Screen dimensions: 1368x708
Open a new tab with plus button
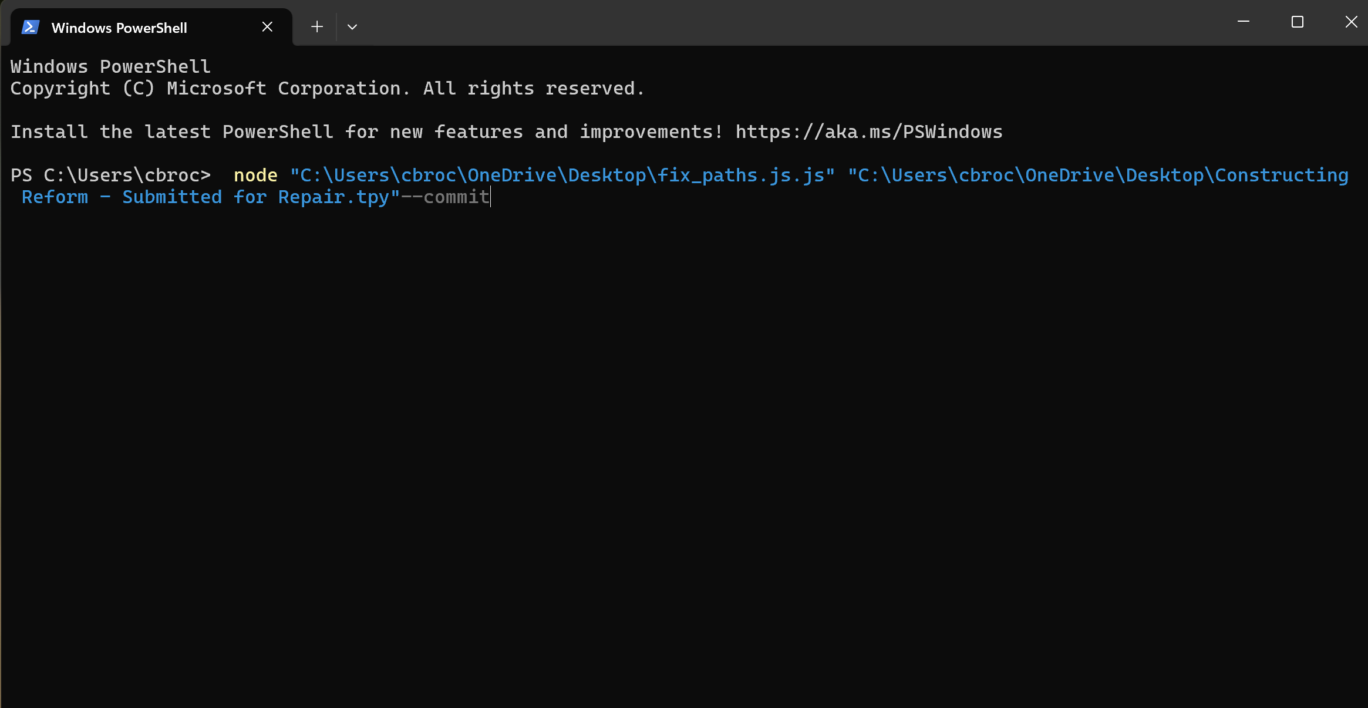pos(317,26)
